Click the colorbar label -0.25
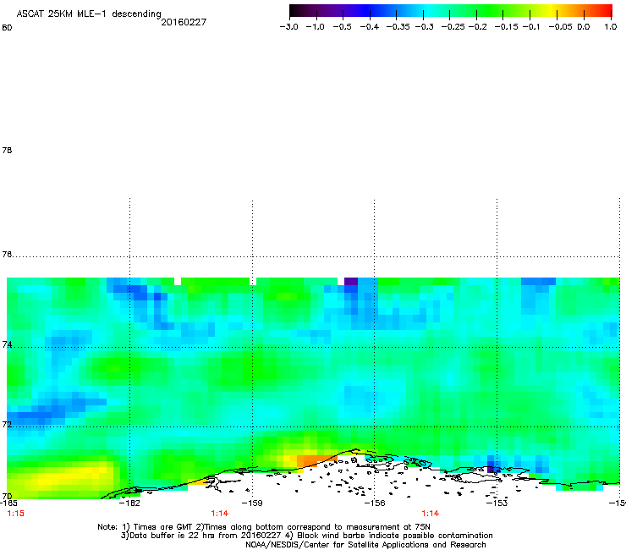The height and width of the screenshot is (550, 626). click(x=453, y=27)
